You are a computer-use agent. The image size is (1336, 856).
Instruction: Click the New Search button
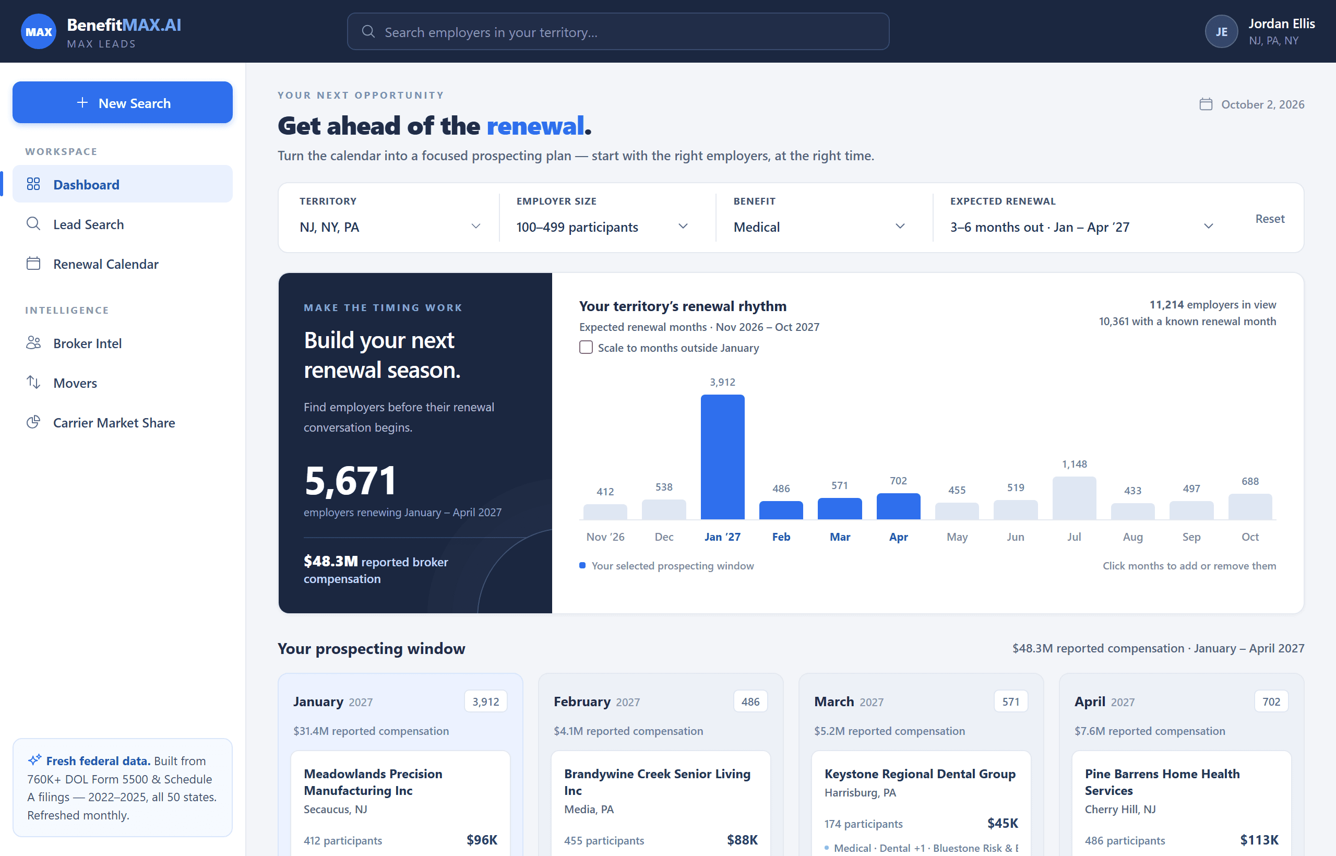122,103
